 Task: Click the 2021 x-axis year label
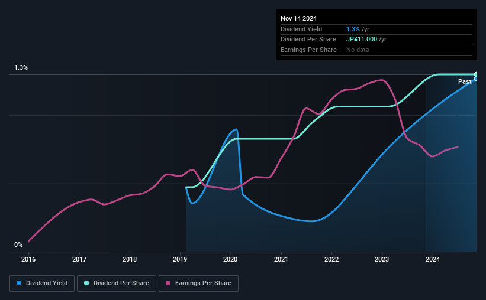pos(281,259)
